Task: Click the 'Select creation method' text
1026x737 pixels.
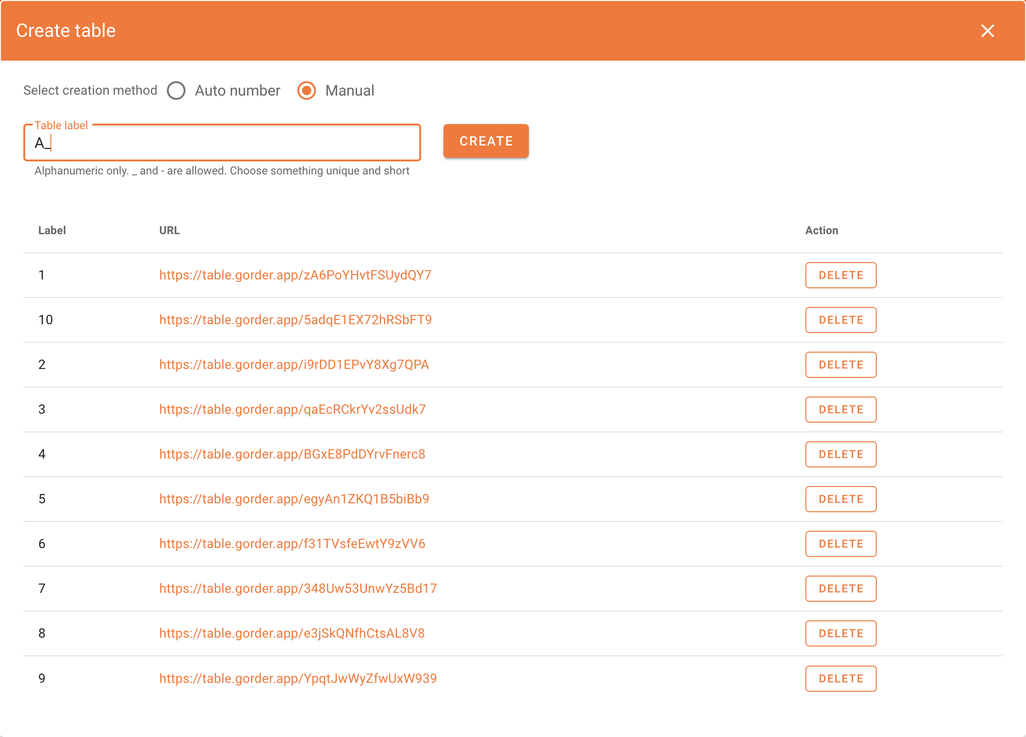Action: pyautogui.click(x=90, y=90)
